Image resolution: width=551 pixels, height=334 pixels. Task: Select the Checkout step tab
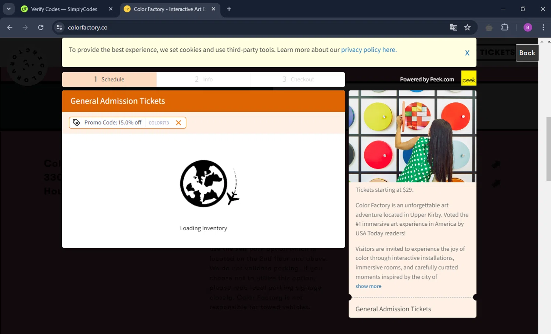[x=298, y=79]
